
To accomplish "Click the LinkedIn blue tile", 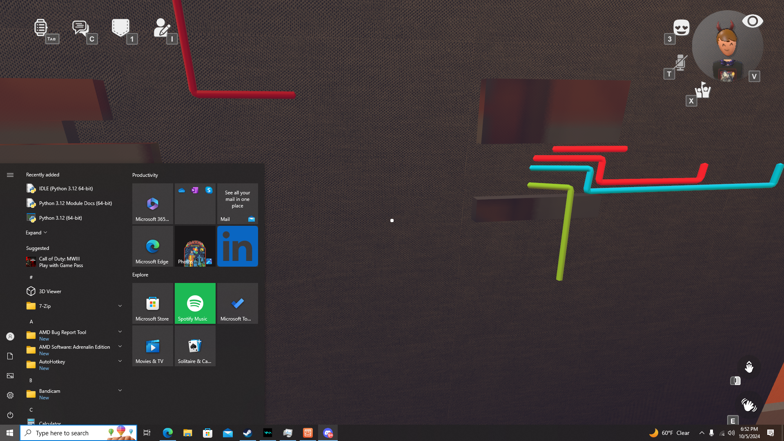I will tap(238, 246).
